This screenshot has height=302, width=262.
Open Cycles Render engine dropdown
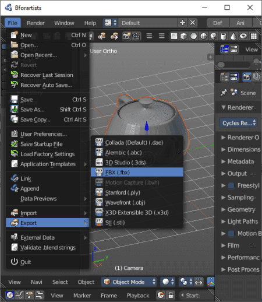pyautogui.click(x=238, y=123)
